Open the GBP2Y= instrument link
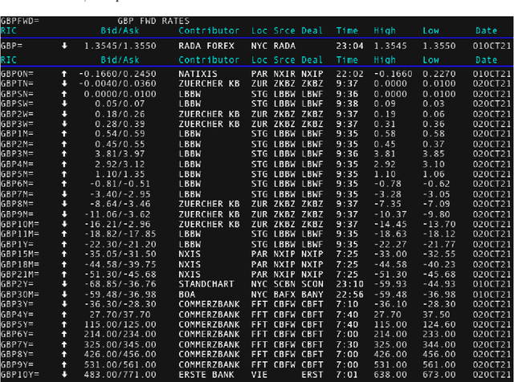The image size is (514, 382). (x=18, y=284)
